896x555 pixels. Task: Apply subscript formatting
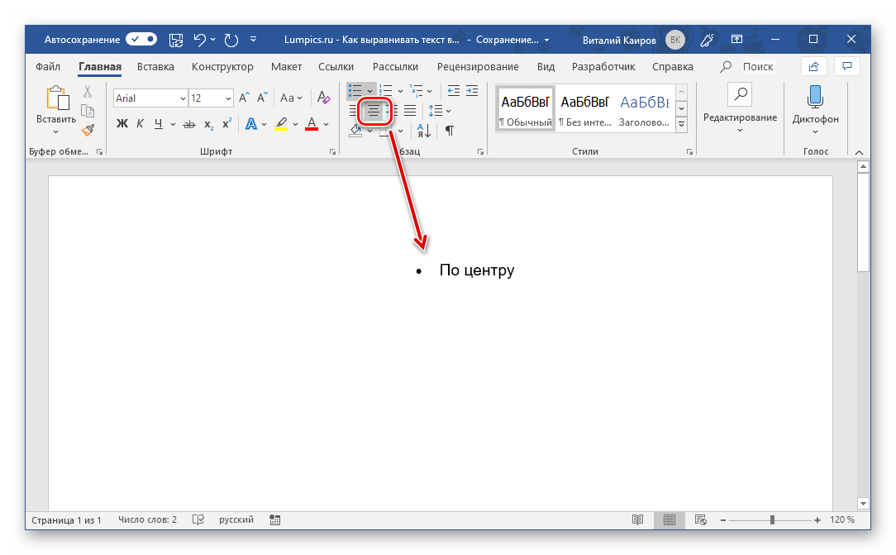point(208,124)
